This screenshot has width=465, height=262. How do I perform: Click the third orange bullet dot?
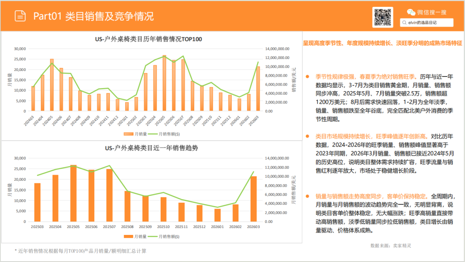pyautogui.click(x=307, y=196)
